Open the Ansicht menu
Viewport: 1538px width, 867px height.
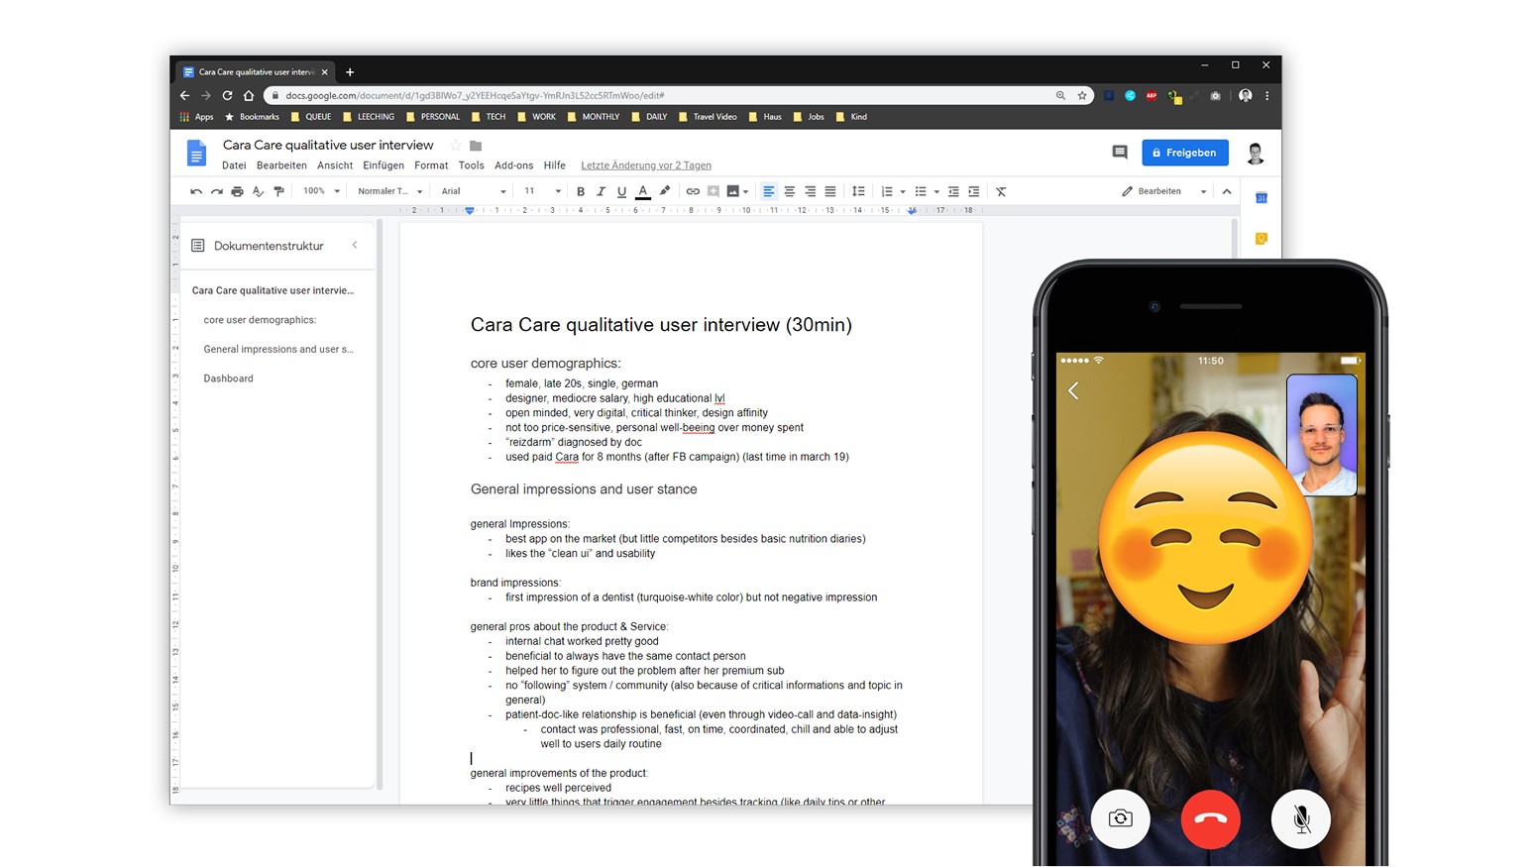click(x=335, y=165)
